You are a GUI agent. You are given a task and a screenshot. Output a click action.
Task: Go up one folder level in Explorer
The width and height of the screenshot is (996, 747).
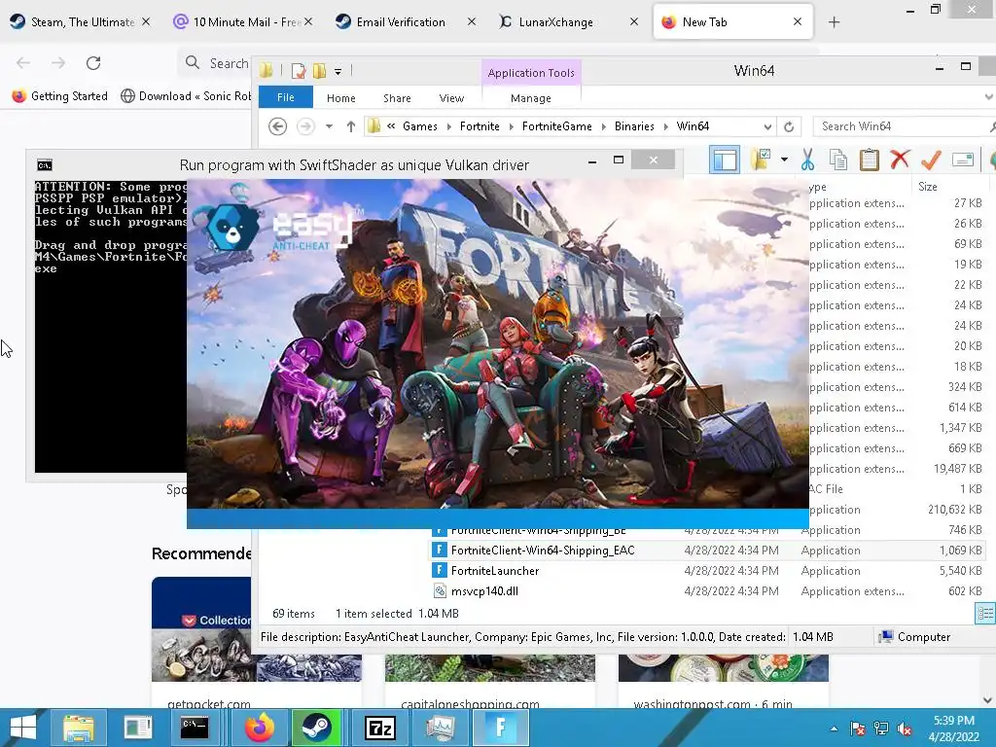coord(350,126)
